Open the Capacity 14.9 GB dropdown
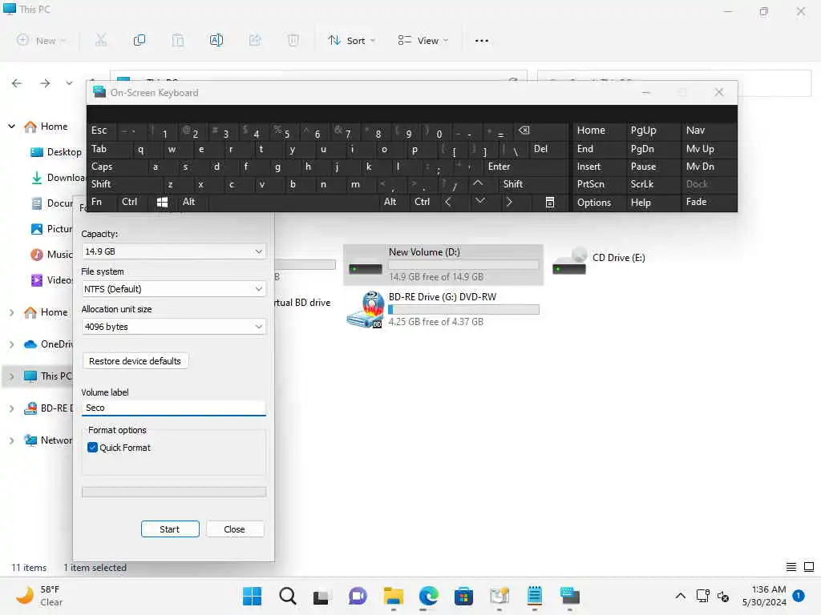Screen dimensions: 821x615 click(174, 251)
